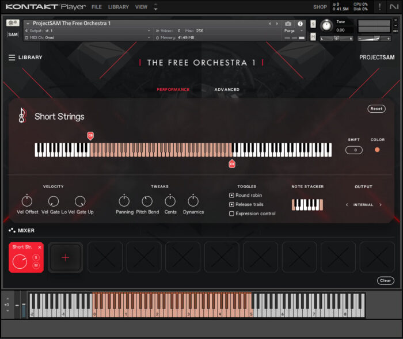Click the MIXER dots icon

[12, 230]
